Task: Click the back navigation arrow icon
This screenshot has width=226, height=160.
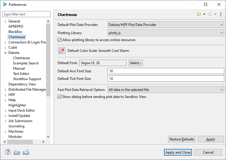Action: [x=199, y=14]
